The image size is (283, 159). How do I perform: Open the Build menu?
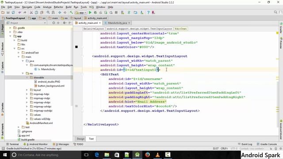coord(69,7)
